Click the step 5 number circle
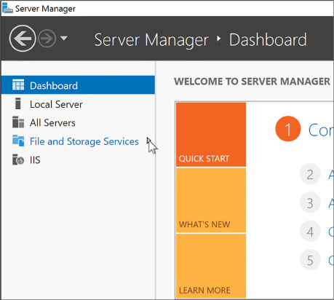 (310, 260)
